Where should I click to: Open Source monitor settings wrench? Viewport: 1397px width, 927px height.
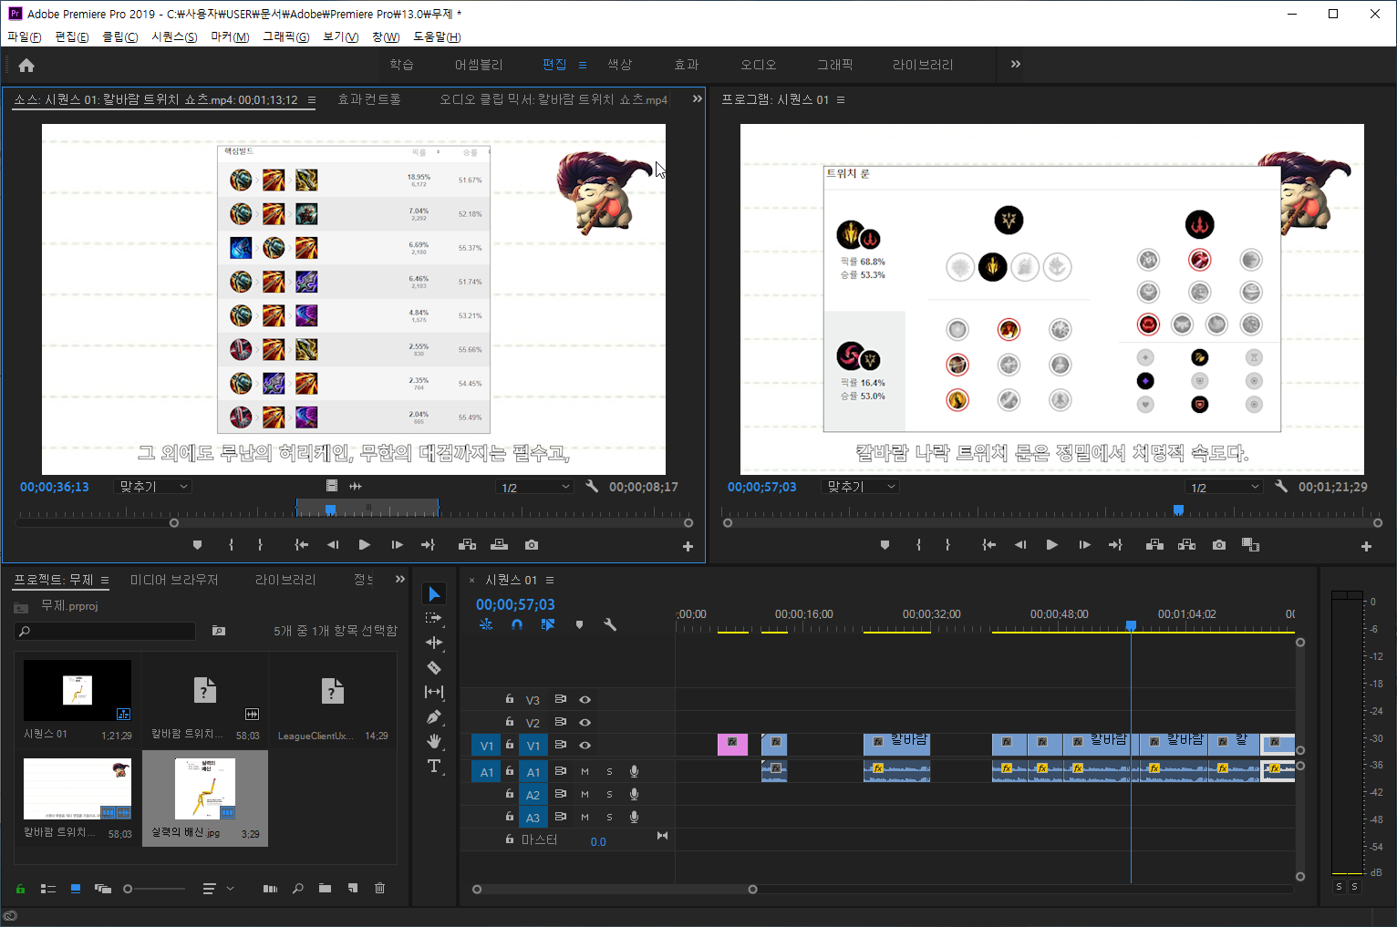(592, 487)
